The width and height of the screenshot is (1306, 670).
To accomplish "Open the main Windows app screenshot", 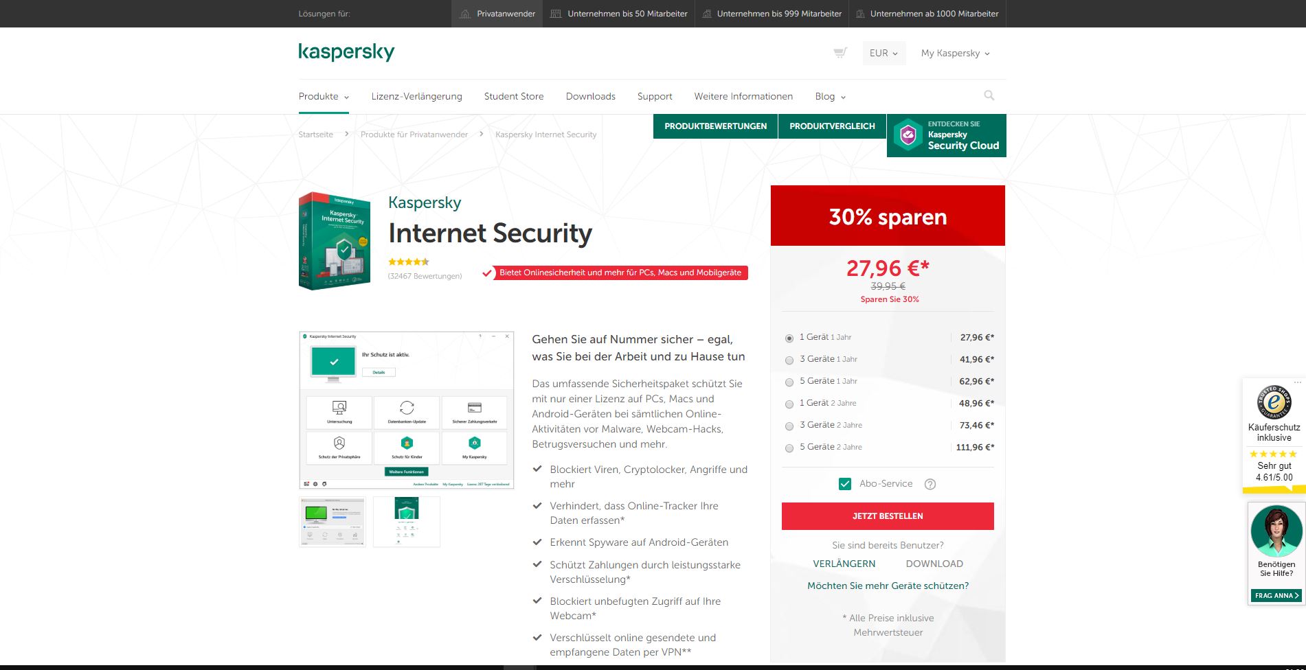I will [x=406, y=411].
